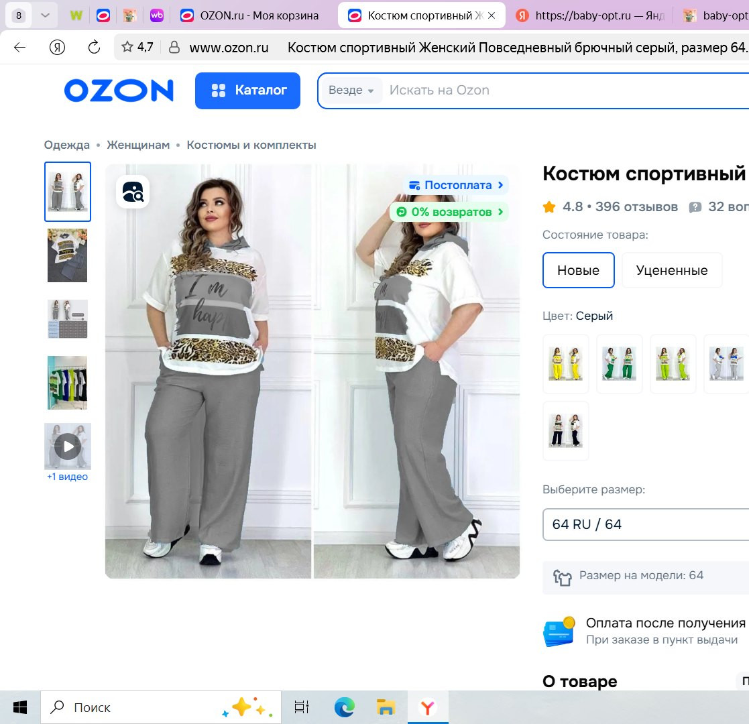This screenshot has width=749, height=724.
Task: Go to the OZON home logo
Action: [x=119, y=90]
